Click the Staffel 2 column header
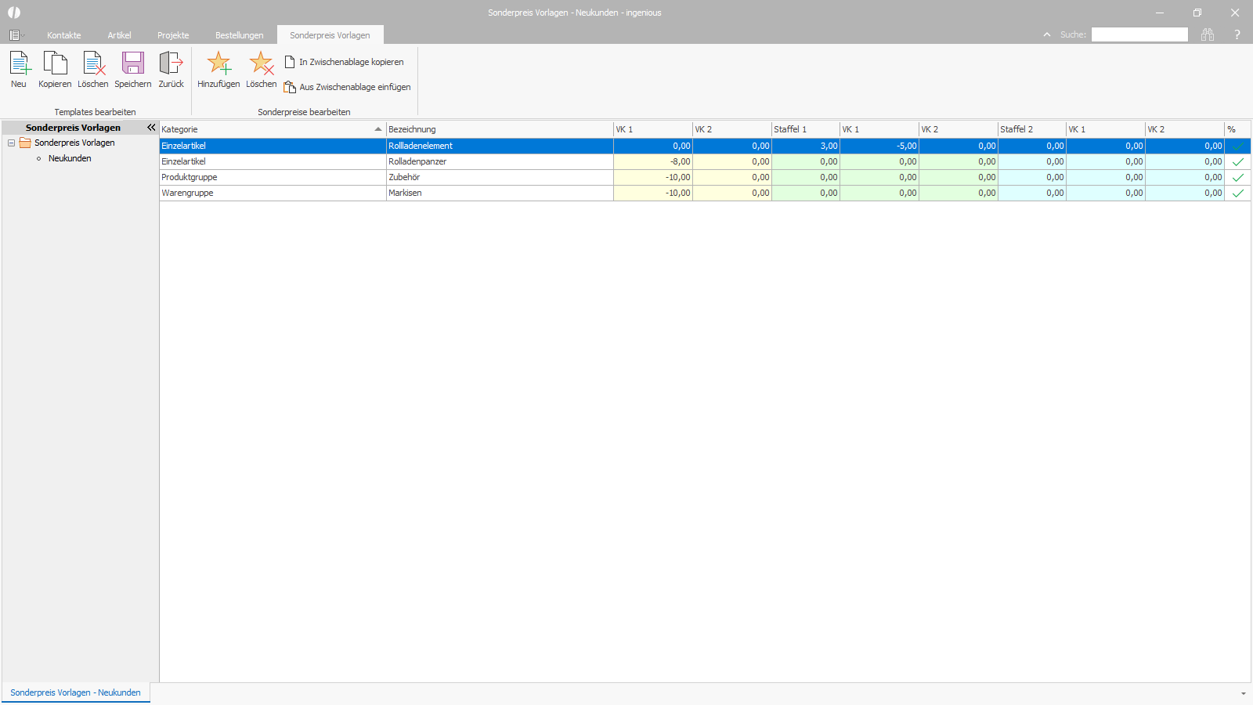 coord(1032,129)
